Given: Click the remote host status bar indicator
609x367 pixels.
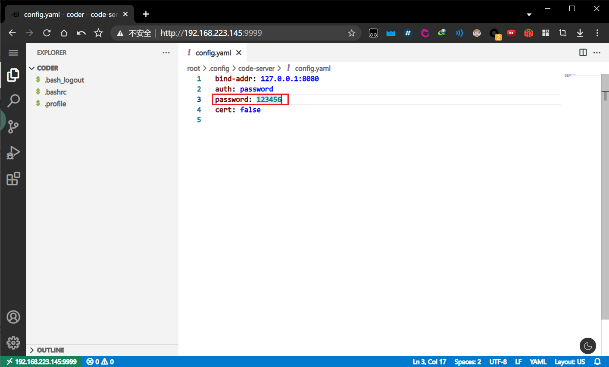Looking at the screenshot, I should click(x=41, y=362).
